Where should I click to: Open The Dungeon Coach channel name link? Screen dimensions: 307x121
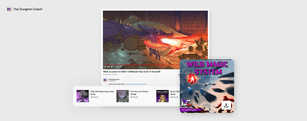tap(114, 79)
